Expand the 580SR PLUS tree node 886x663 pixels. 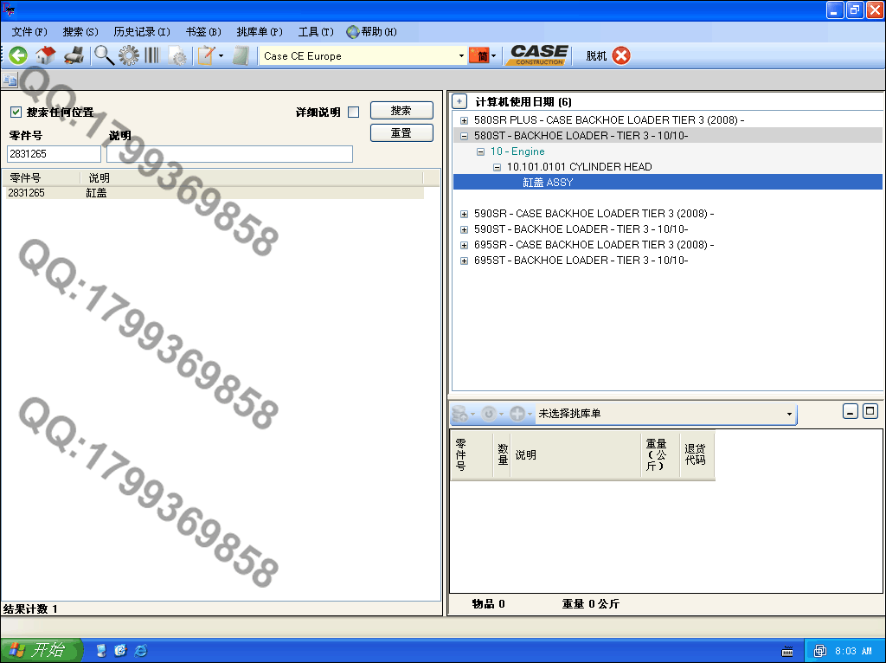click(x=465, y=120)
